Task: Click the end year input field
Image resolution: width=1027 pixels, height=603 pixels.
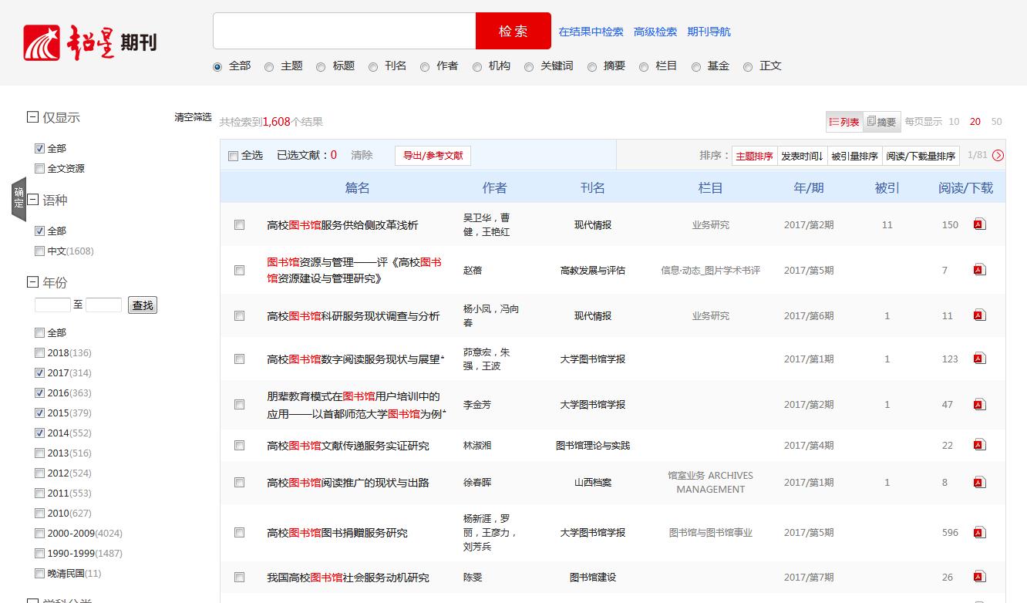Action: tap(104, 305)
